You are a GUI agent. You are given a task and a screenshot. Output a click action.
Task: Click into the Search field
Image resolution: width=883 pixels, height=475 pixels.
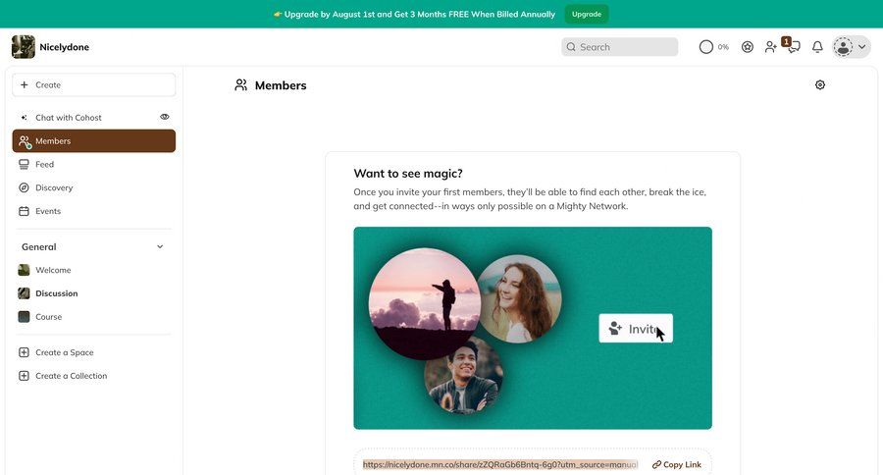619,47
